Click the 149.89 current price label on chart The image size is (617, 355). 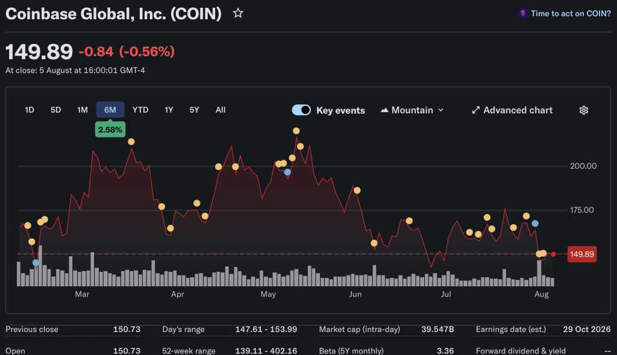pos(582,254)
